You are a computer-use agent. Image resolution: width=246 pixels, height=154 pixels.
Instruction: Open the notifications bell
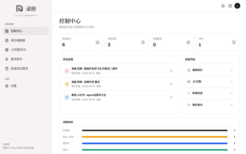[x=223, y=6]
